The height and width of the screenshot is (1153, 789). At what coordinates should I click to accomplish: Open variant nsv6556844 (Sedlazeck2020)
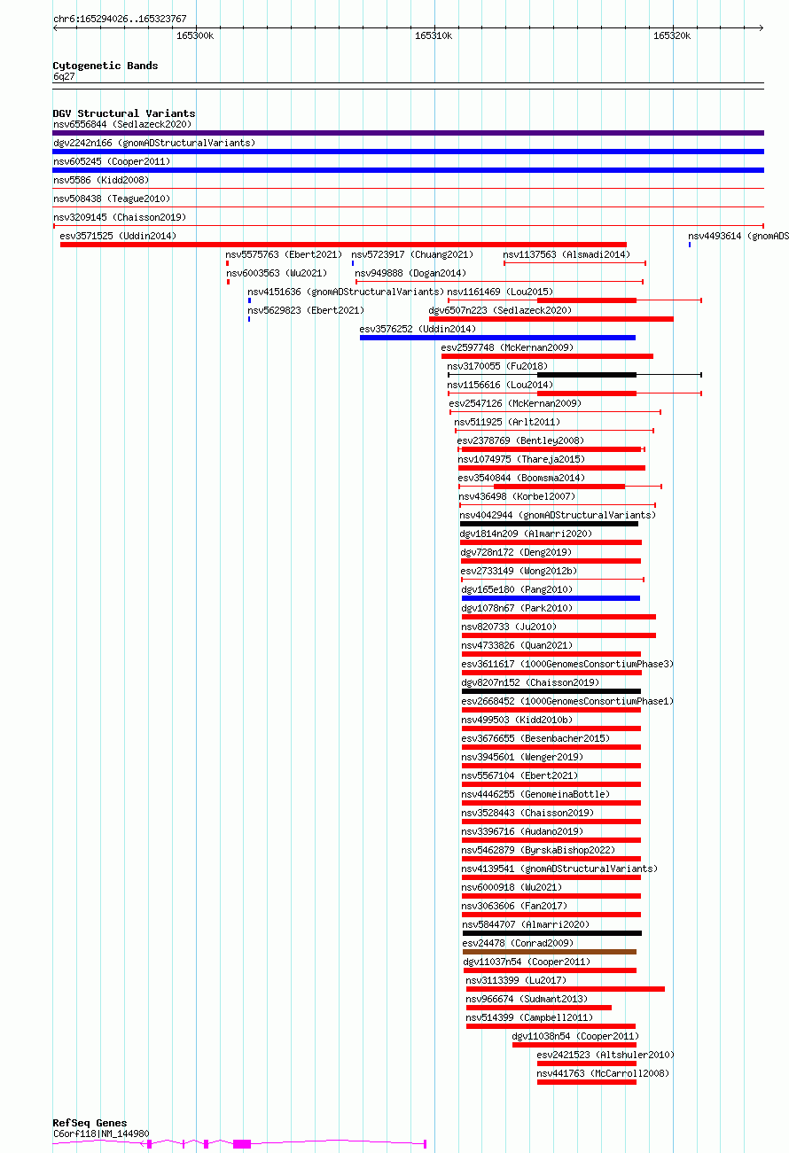click(122, 124)
